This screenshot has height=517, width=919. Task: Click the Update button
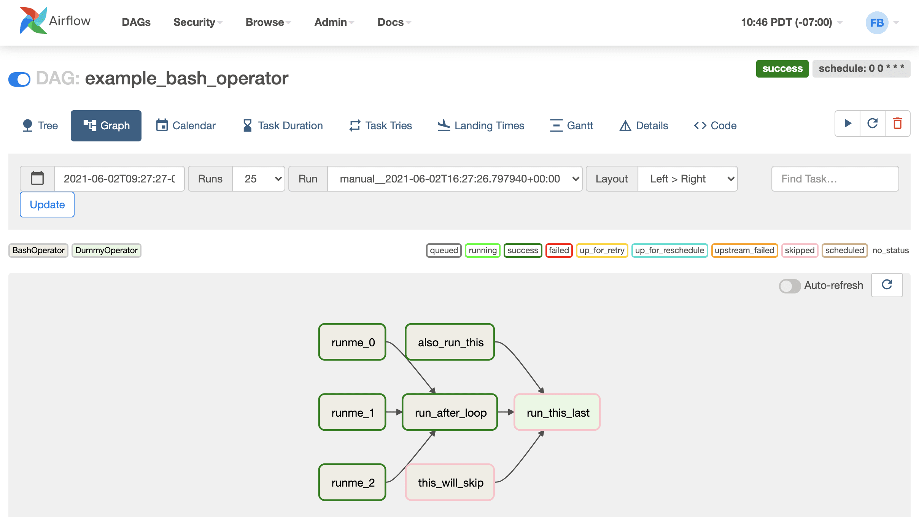47,204
